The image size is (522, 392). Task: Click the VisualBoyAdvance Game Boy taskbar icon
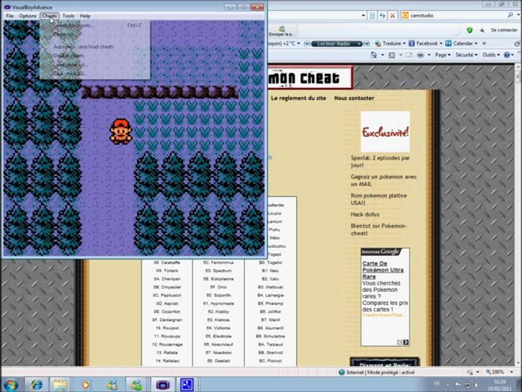point(162,385)
